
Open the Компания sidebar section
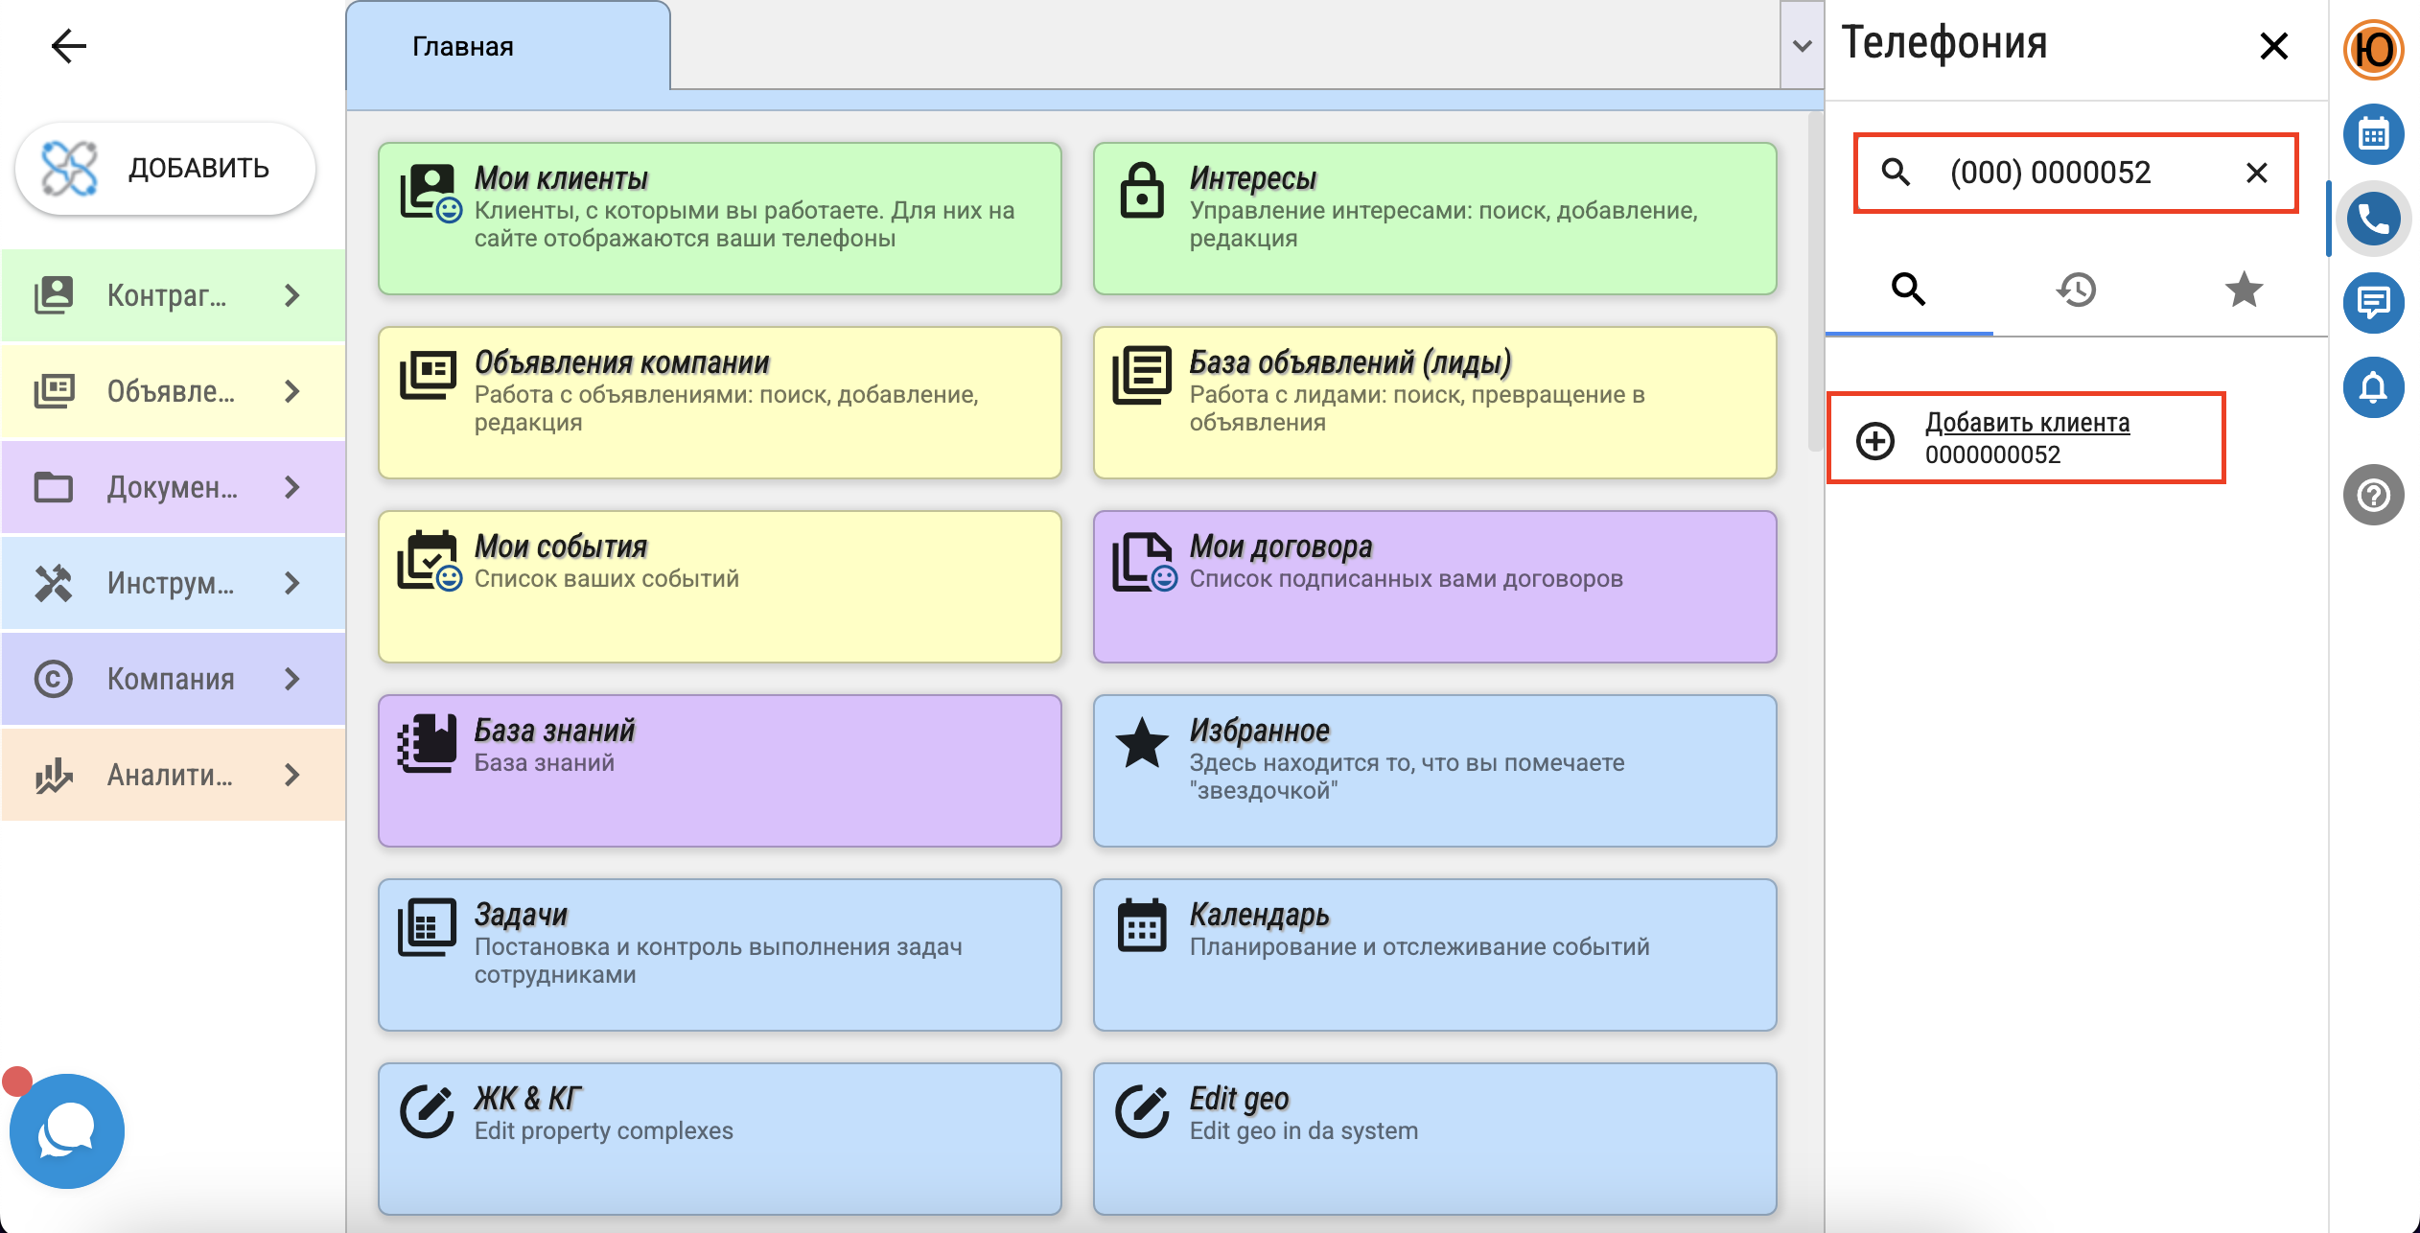tap(173, 679)
